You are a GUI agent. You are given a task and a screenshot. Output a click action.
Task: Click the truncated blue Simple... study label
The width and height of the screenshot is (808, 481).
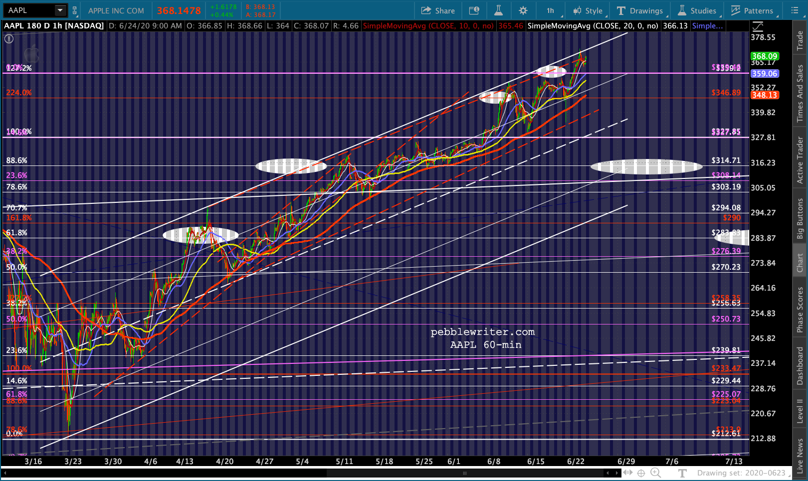(x=708, y=25)
